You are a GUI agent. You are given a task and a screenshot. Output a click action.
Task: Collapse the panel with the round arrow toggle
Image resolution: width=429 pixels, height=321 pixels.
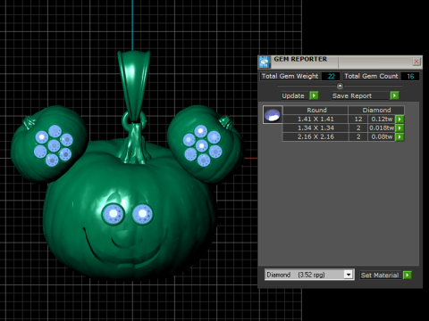(x=340, y=86)
